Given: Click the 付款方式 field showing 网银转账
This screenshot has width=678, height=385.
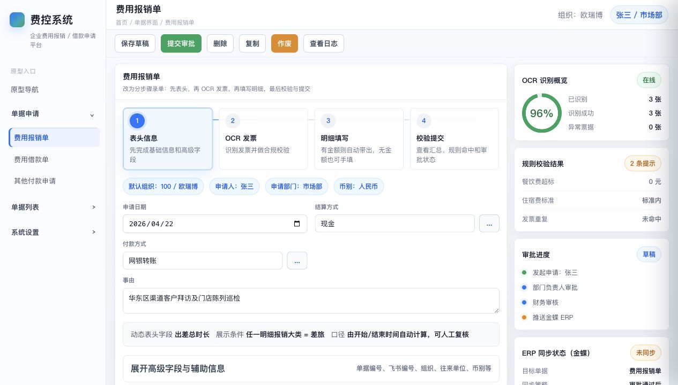Looking at the screenshot, I should click(x=203, y=260).
